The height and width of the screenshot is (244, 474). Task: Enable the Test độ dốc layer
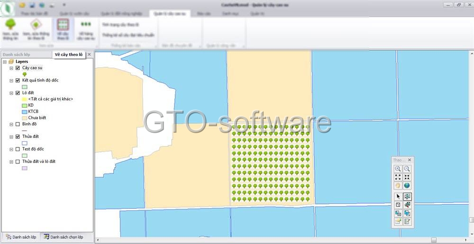click(x=18, y=149)
